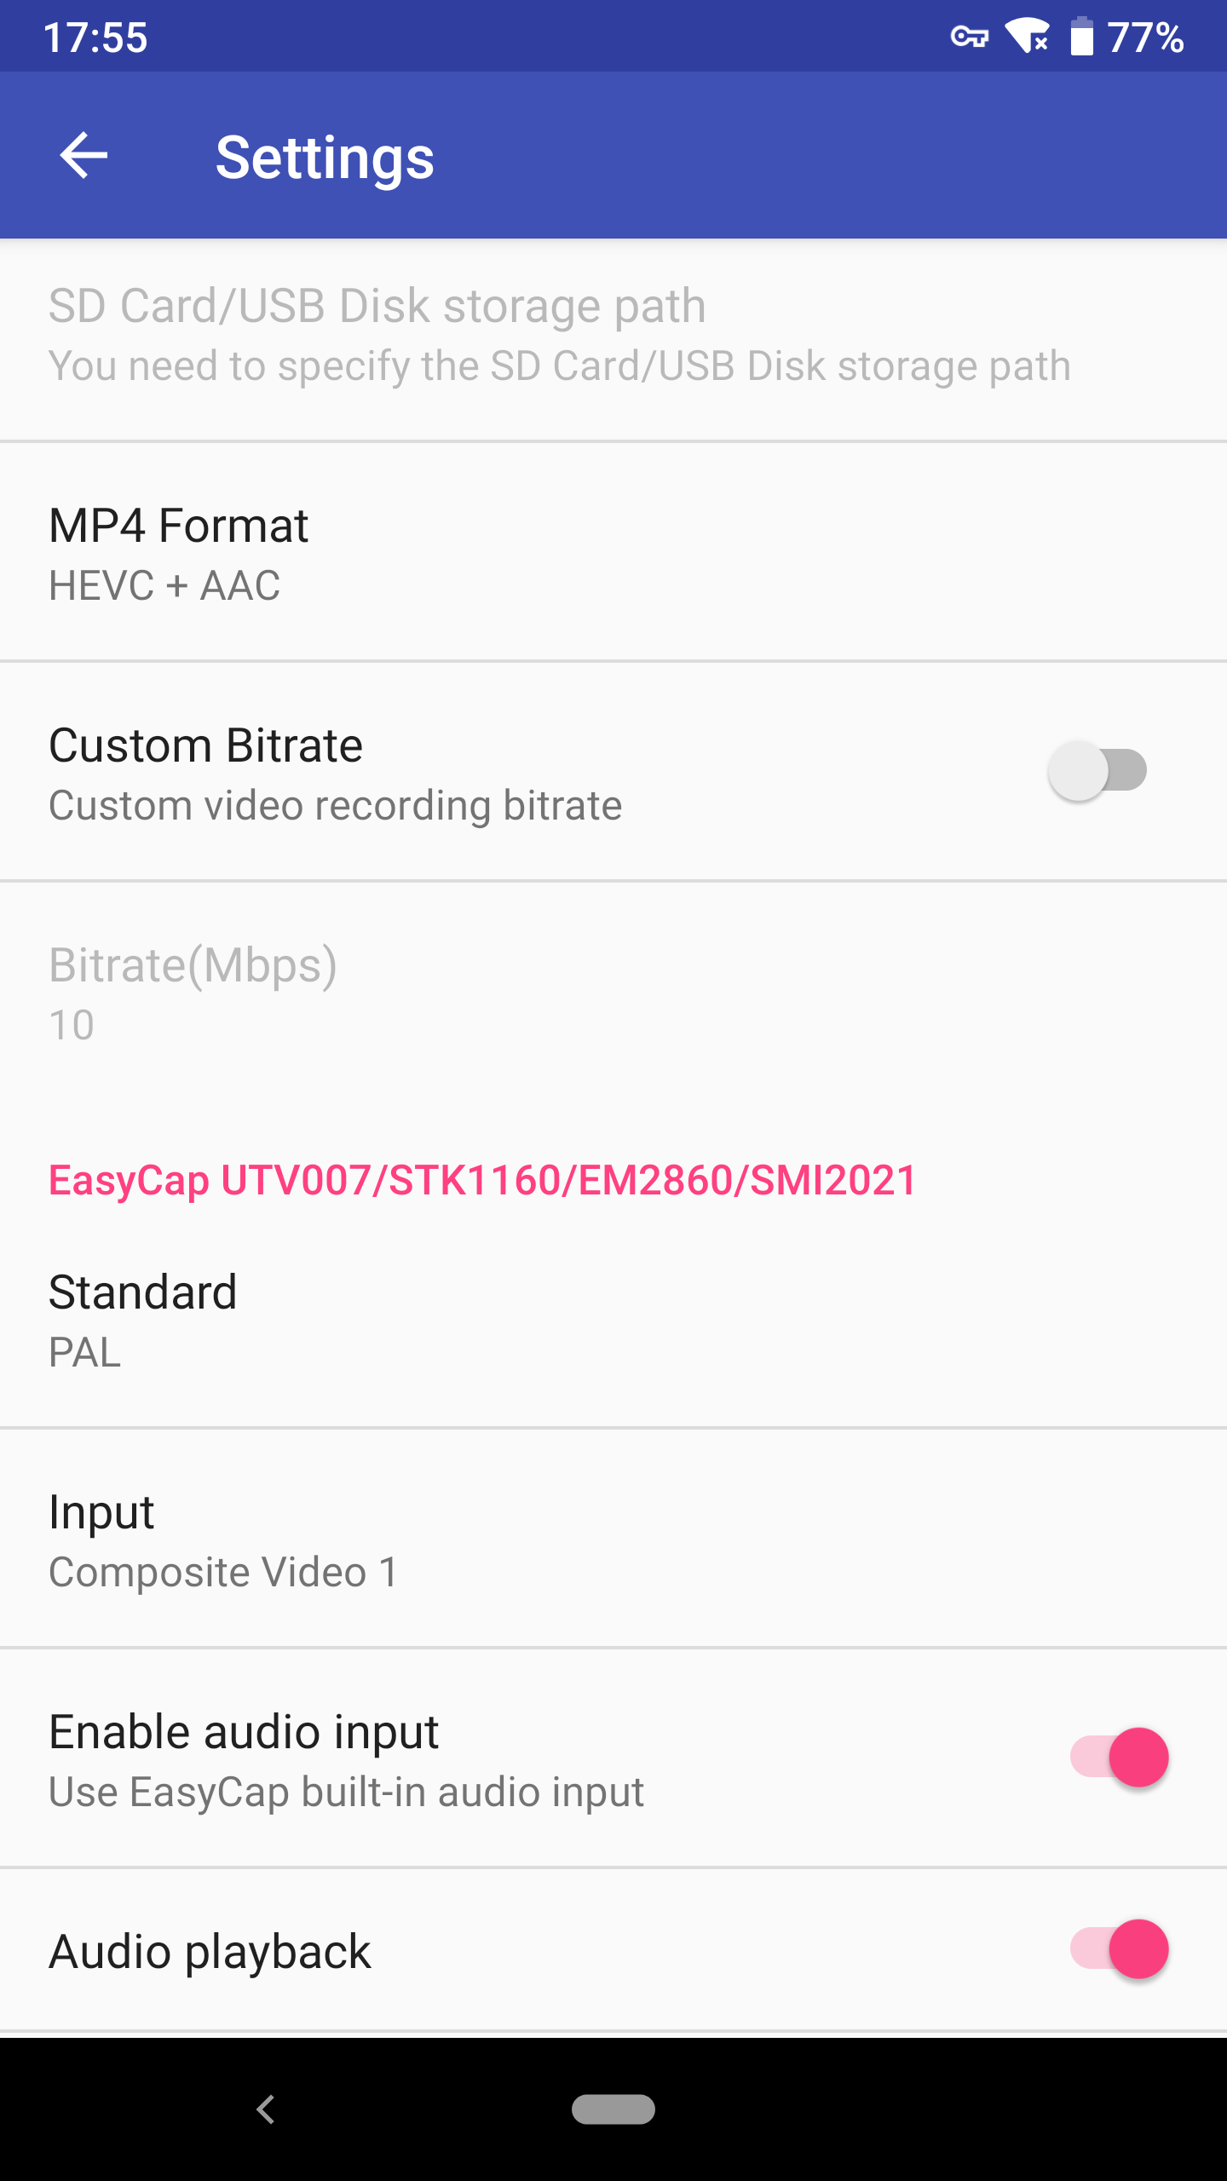Disable the Enable audio input switch

[1119, 1757]
